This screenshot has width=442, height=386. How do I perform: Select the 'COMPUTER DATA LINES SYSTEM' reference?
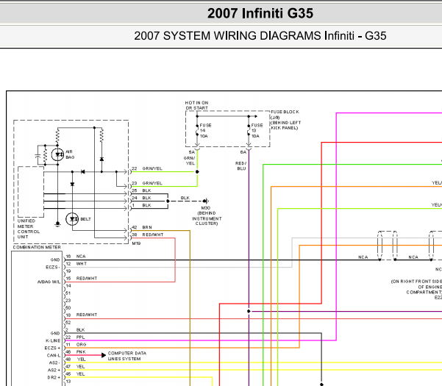[x=126, y=356]
